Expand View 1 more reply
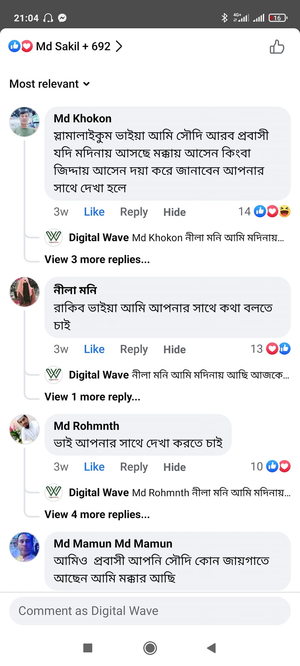This screenshot has height=666, width=300. point(92,397)
